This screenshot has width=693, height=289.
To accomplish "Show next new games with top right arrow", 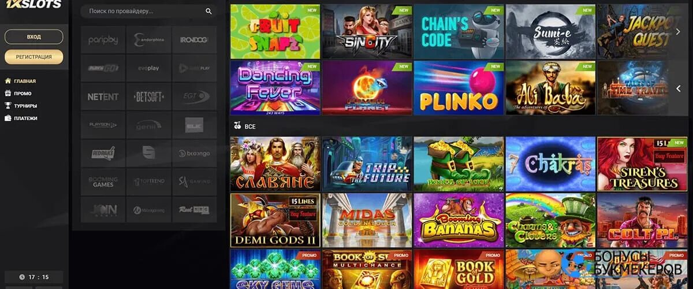I will click(678, 32).
